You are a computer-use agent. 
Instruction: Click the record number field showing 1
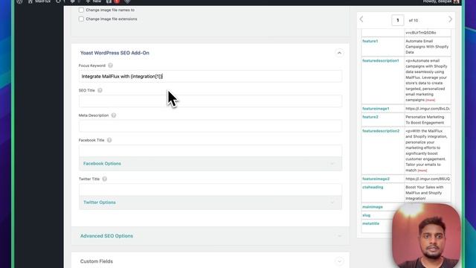pyautogui.click(x=398, y=20)
